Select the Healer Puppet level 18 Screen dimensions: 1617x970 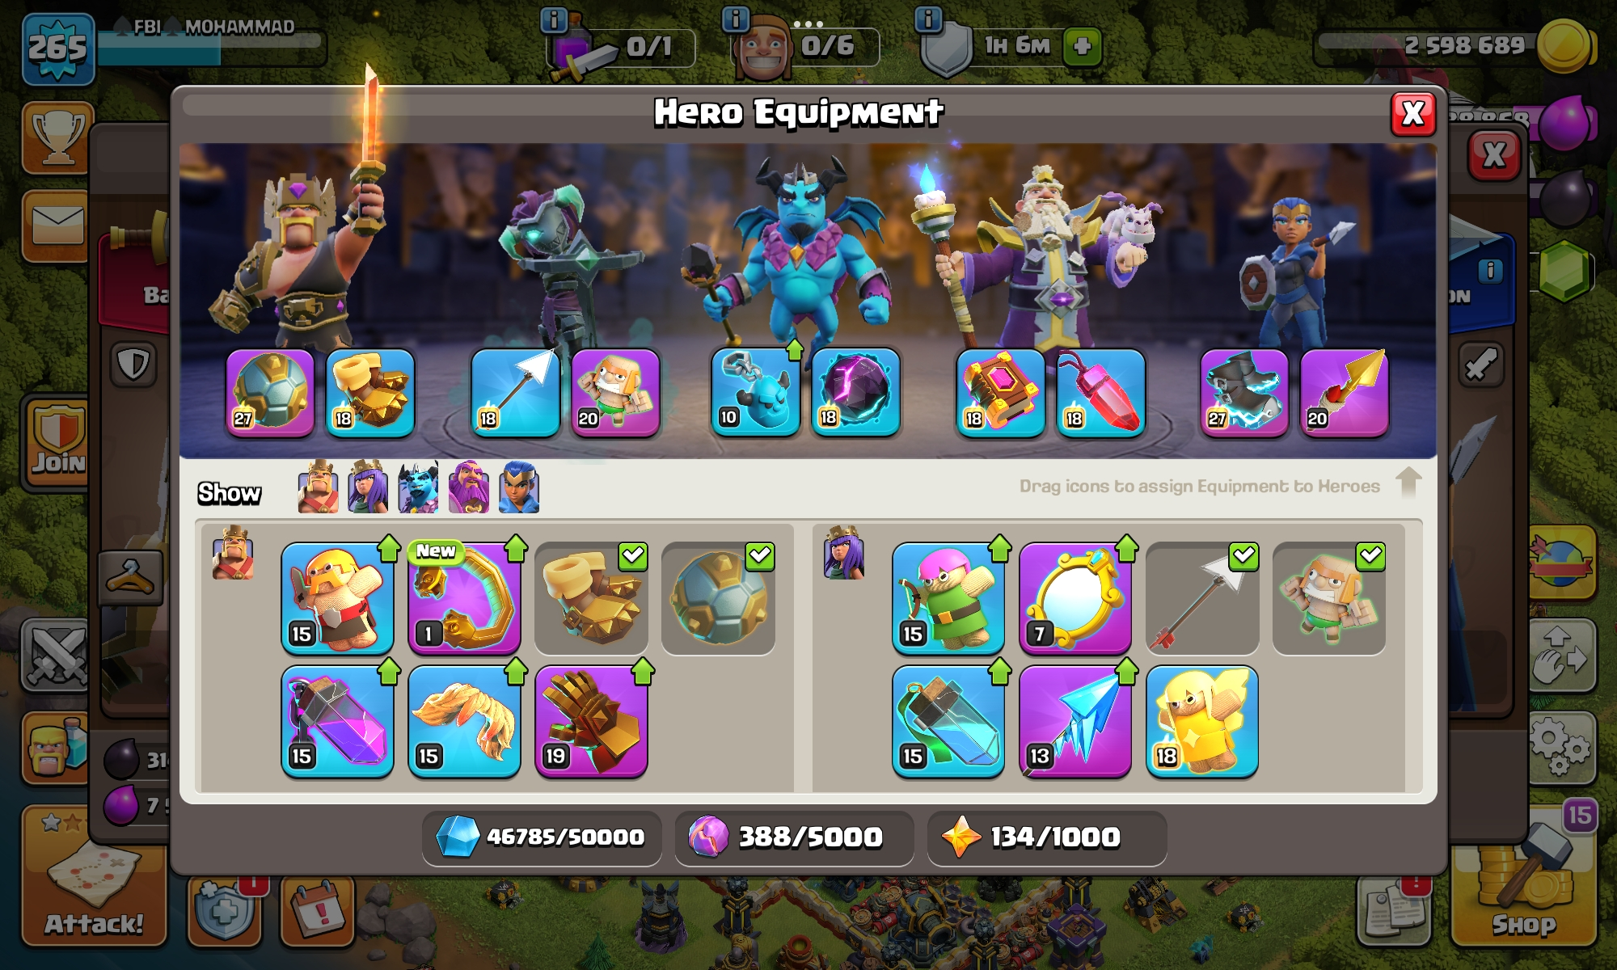tap(1202, 721)
